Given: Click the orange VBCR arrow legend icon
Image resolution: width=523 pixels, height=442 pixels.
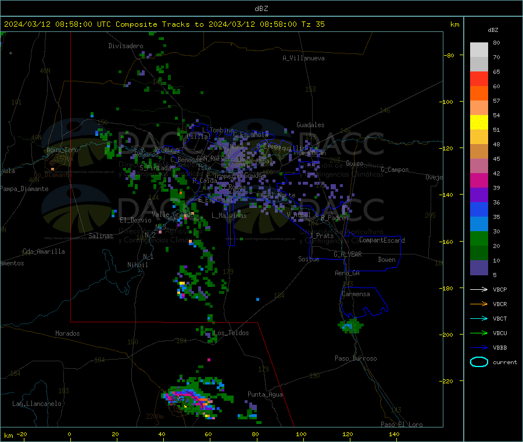Looking at the screenshot, I should [x=479, y=304].
